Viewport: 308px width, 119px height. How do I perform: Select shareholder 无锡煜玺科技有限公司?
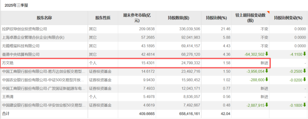pos(21,46)
